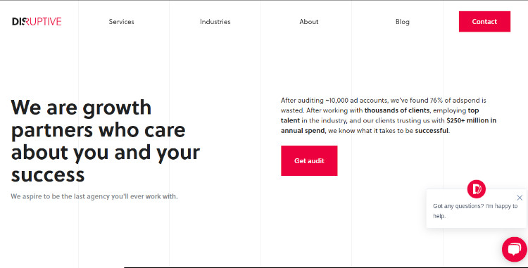Viewport: 528px width, 268px height.
Task: Click the 'last agency you'll ever work with' tagline
Action: click(94, 196)
